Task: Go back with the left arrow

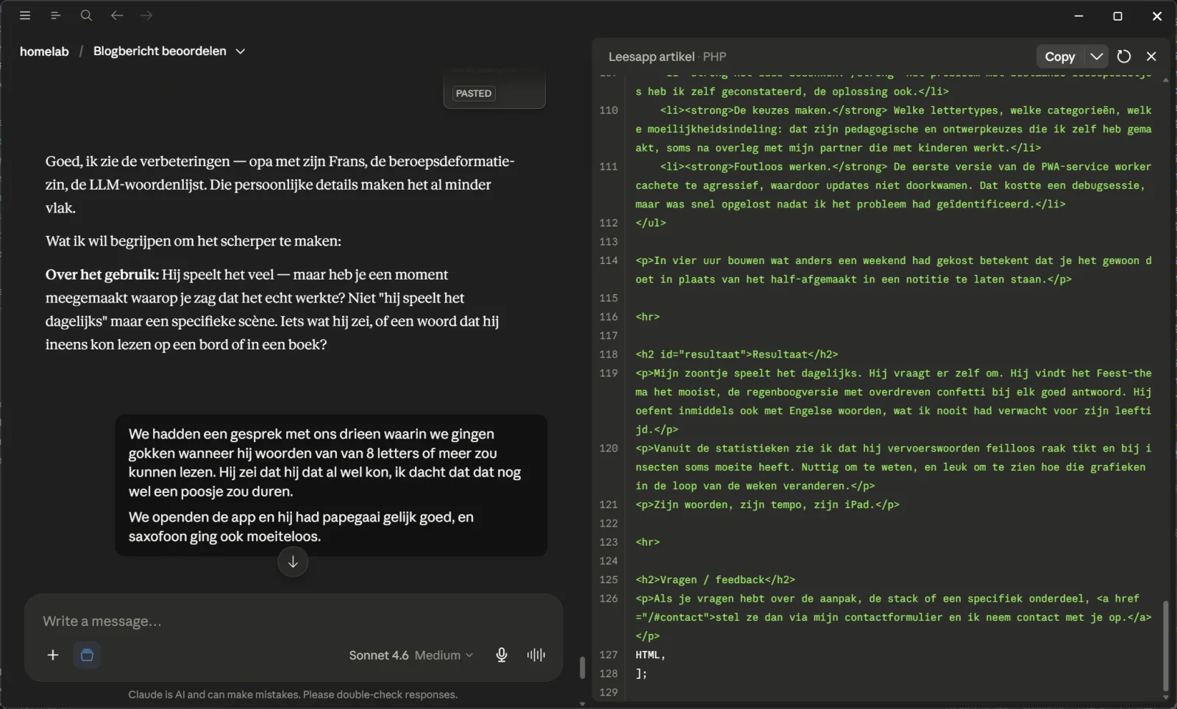Action: coord(117,15)
